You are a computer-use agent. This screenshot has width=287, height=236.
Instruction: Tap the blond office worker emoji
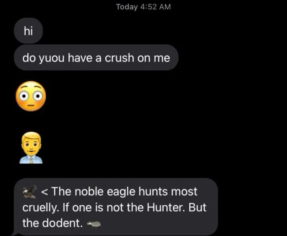click(31, 148)
